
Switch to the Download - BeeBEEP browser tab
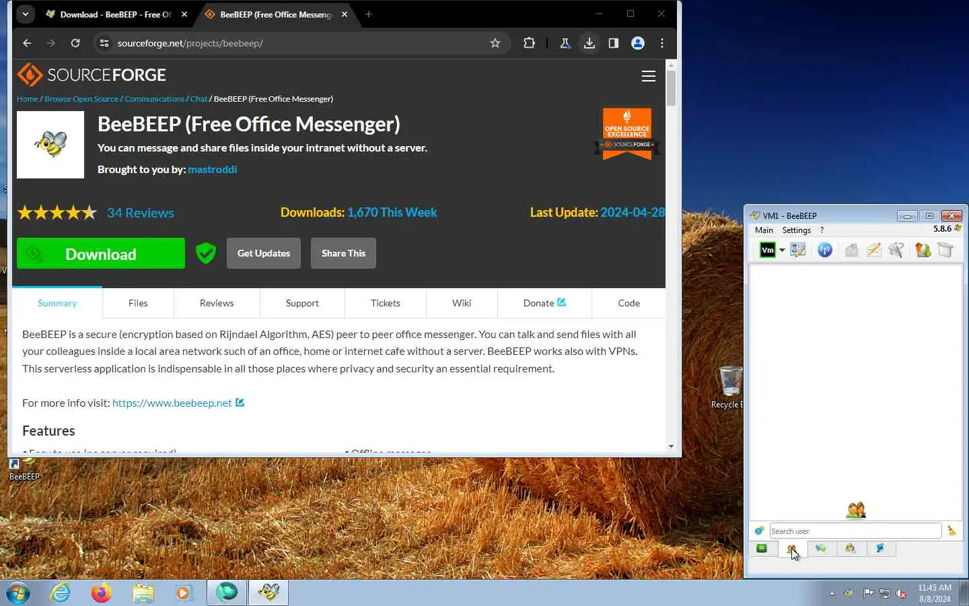click(114, 14)
